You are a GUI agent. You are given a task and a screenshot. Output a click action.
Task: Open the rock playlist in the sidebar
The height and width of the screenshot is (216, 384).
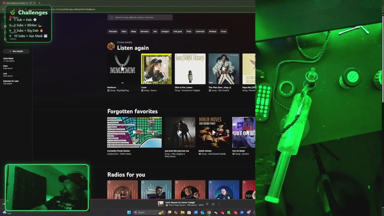pos(8,74)
